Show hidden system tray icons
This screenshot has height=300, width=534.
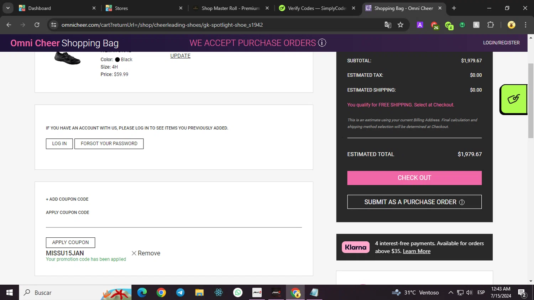(451, 293)
